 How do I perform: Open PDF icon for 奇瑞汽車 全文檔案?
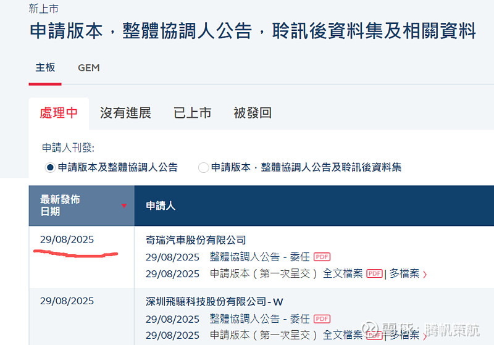375,273
